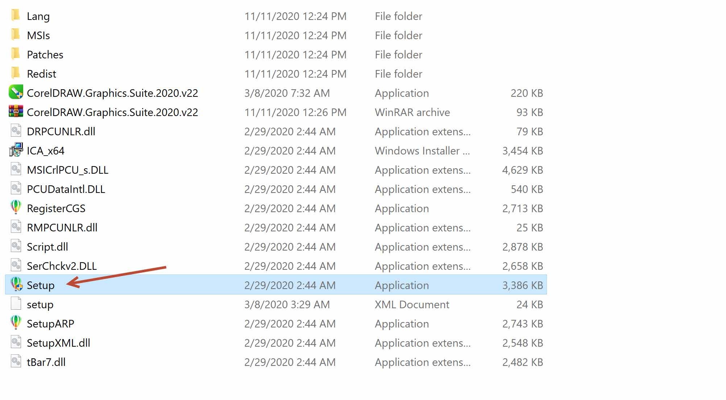
Task: Click the RegisterCGS file name
Action: tap(56, 208)
